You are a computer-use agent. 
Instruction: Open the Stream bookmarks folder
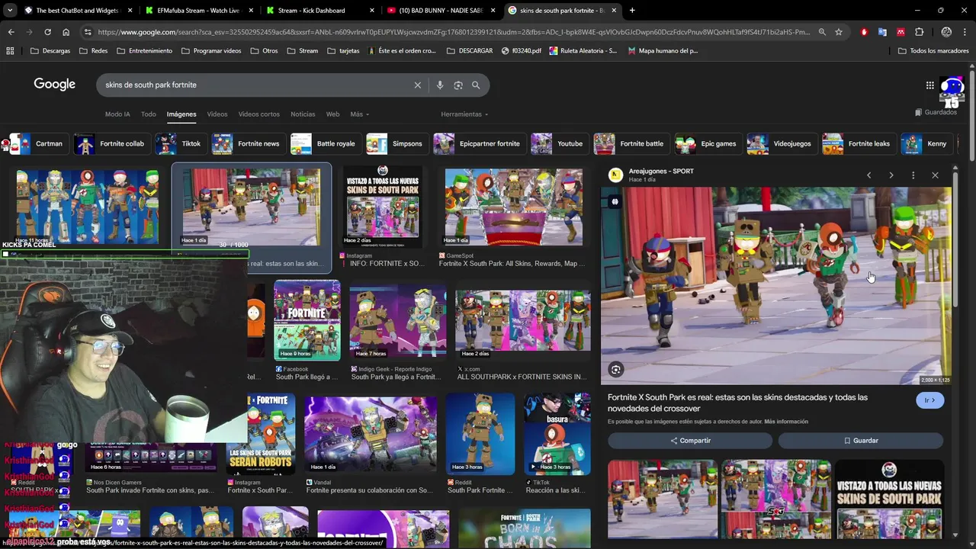(303, 51)
